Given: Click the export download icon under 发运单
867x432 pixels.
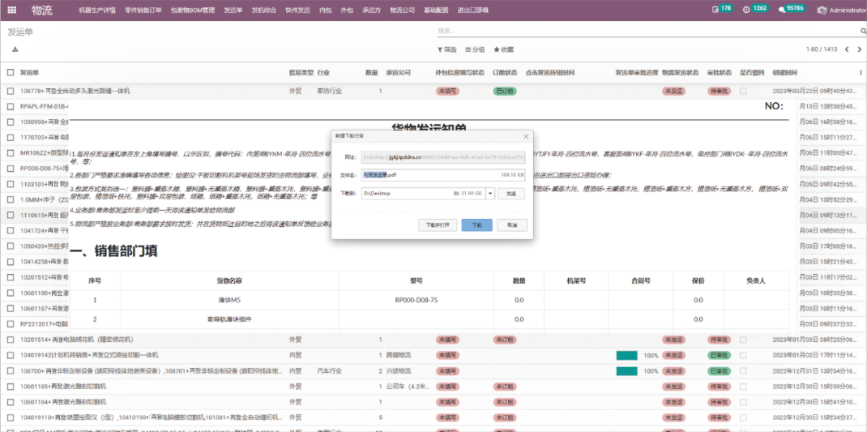Looking at the screenshot, I should coord(15,49).
